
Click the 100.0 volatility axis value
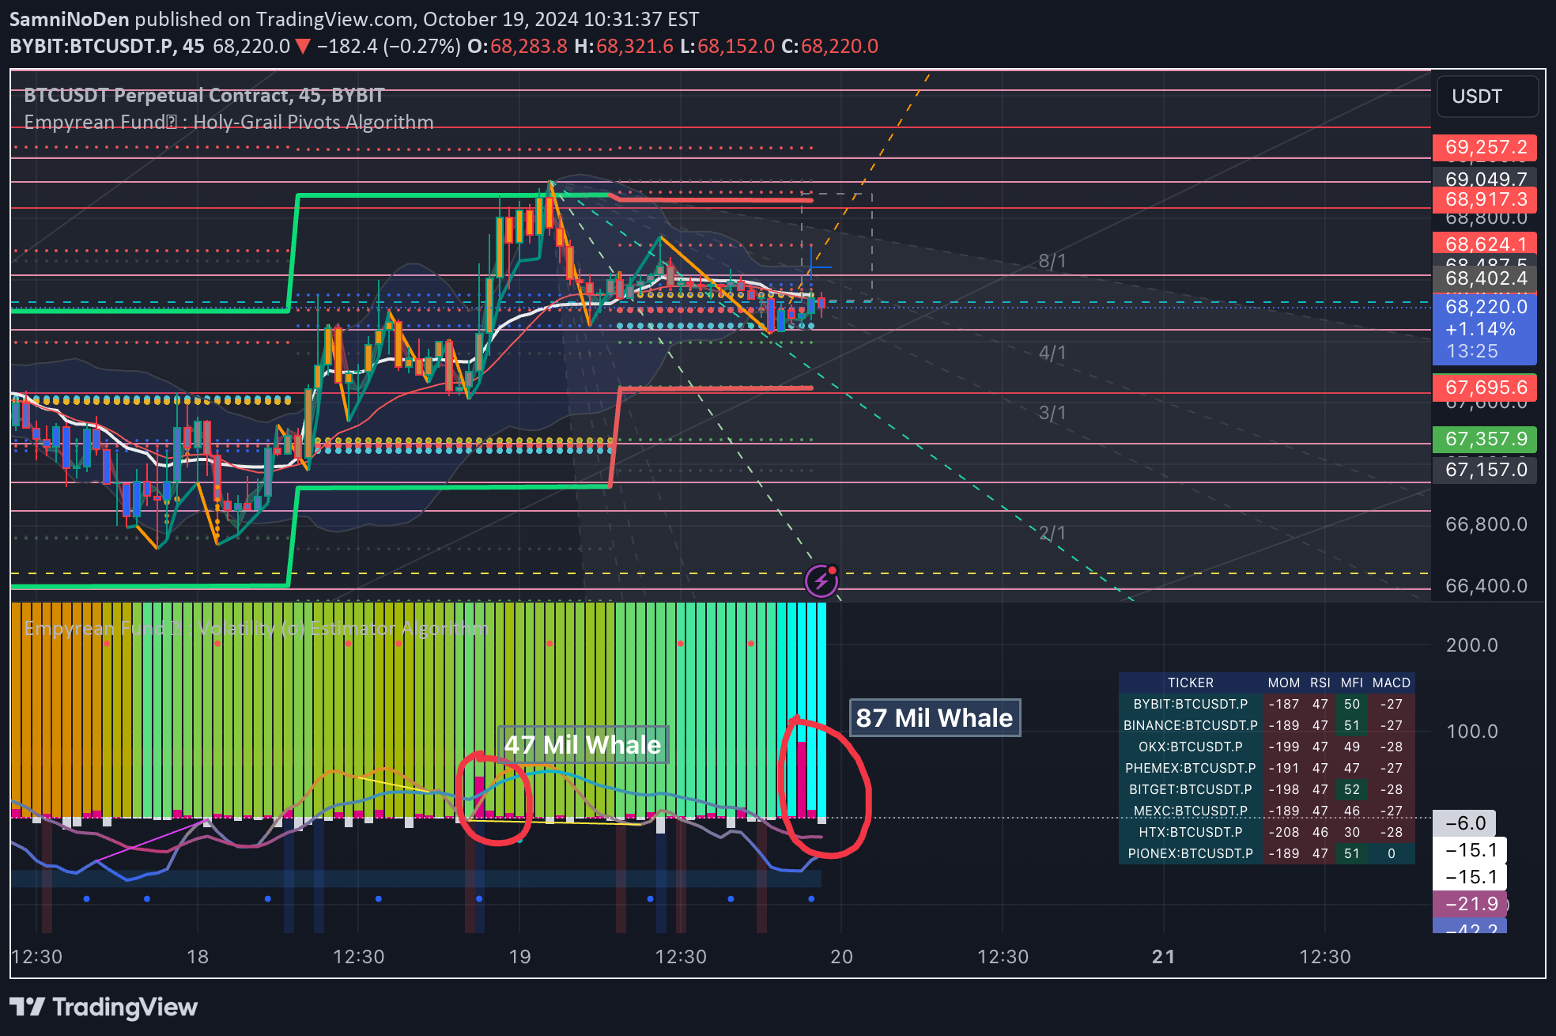pyautogui.click(x=1471, y=732)
